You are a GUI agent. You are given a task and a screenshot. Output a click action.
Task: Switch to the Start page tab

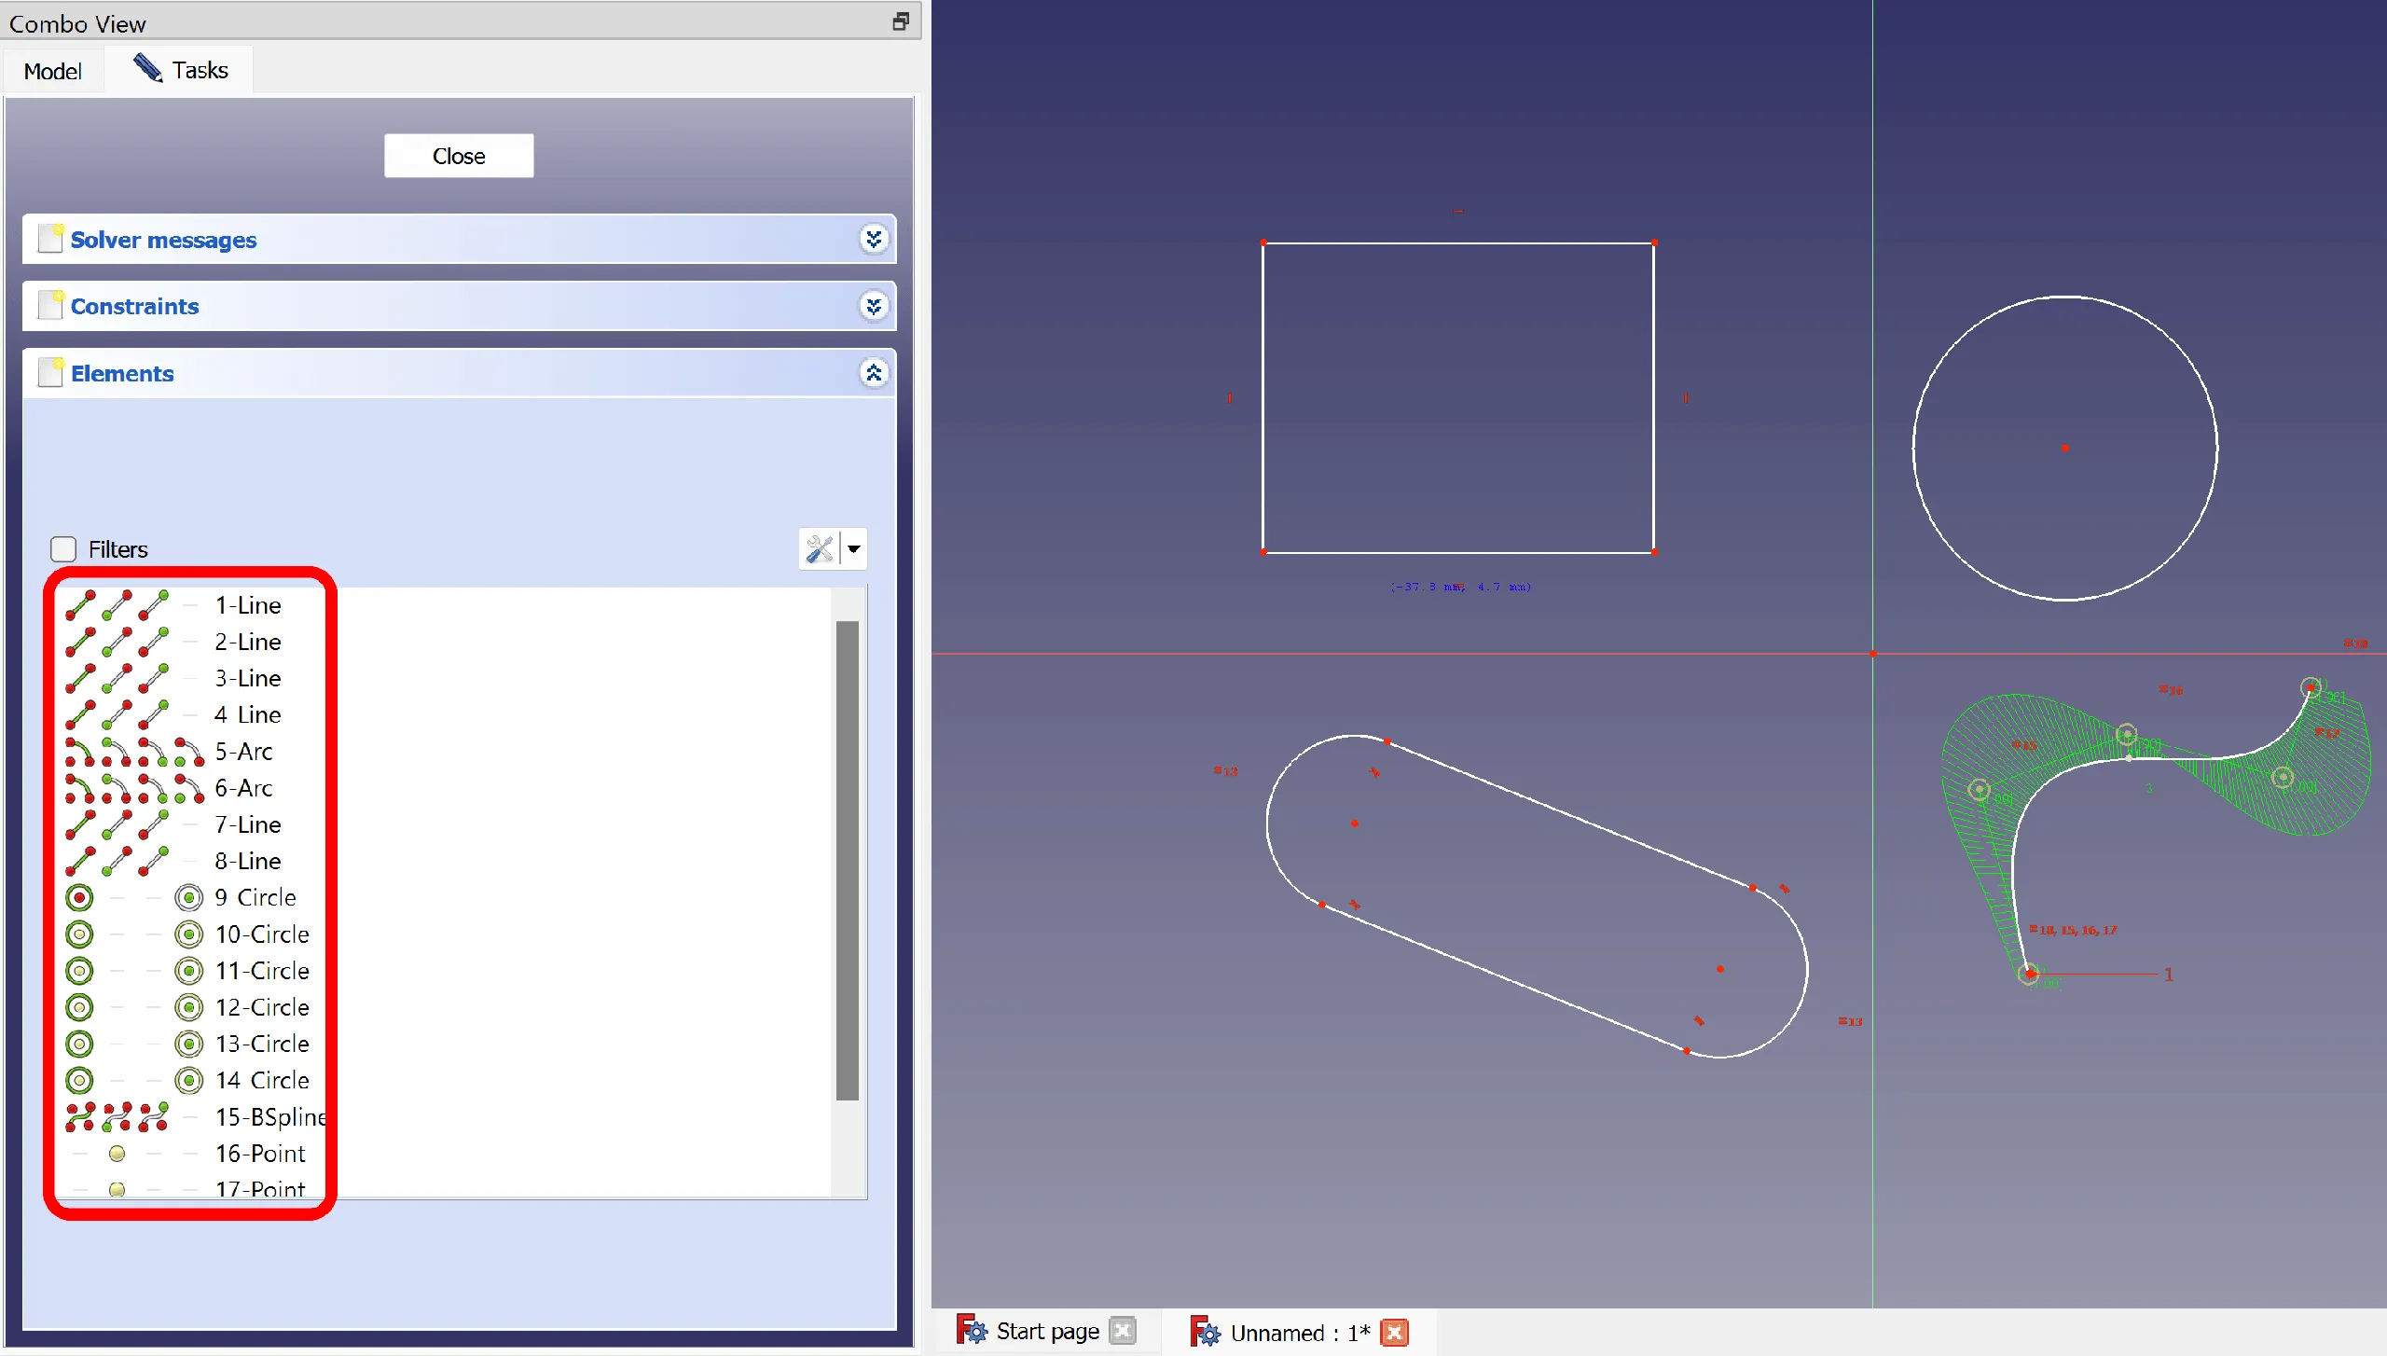[1046, 1332]
